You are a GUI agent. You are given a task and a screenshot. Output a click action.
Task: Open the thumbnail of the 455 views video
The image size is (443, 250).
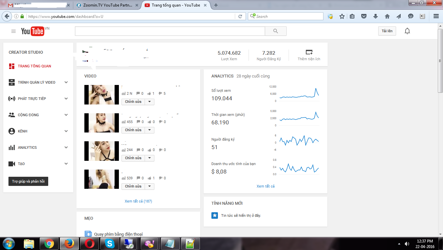click(102, 123)
